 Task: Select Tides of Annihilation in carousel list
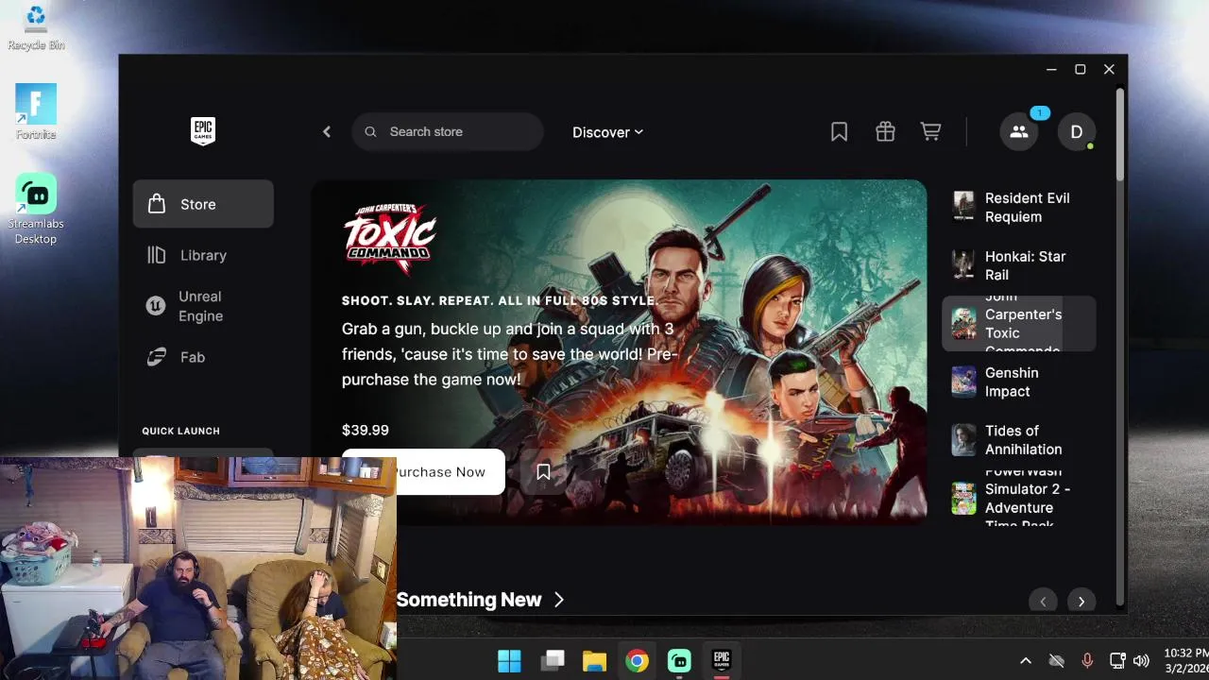[1019, 440]
